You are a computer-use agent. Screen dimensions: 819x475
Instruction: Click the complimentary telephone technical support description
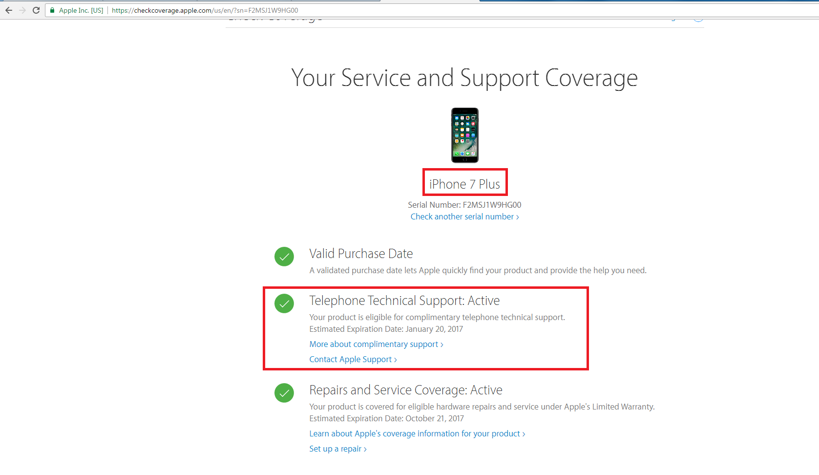pyautogui.click(x=437, y=317)
